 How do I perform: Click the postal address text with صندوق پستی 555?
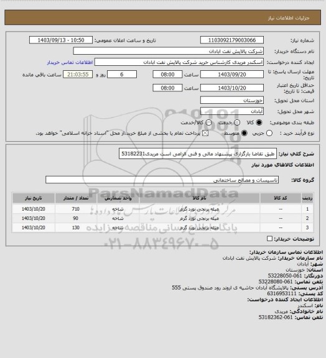tap(230, 288)
